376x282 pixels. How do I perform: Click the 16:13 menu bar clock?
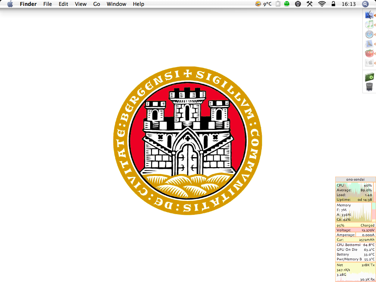click(x=349, y=4)
